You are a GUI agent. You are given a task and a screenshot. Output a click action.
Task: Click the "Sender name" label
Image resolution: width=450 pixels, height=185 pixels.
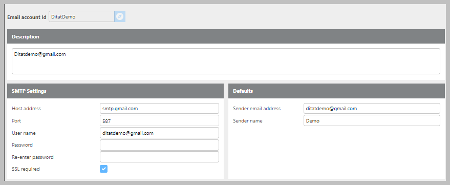[x=248, y=121]
